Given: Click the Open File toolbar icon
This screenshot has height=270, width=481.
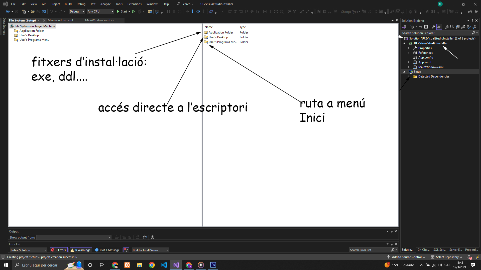Looking at the screenshot, I should pos(33,11).
